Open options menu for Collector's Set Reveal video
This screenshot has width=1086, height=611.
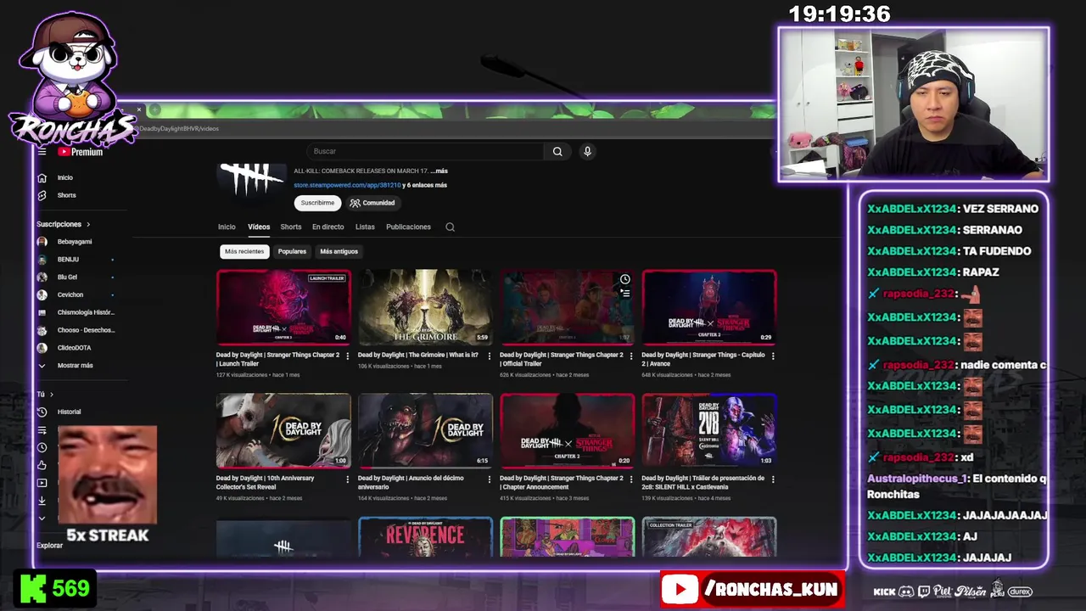(347, 479)
